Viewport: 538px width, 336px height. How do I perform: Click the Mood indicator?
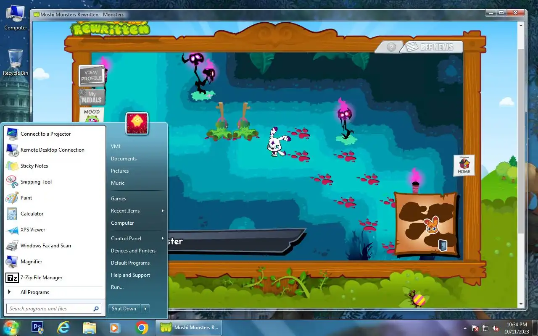point(92,115)
